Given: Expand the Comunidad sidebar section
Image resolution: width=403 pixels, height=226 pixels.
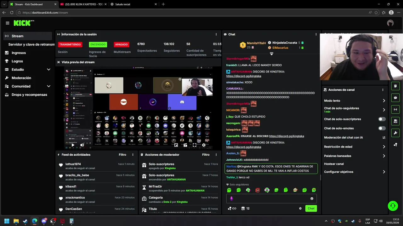Looking at the screenshot, I should pyautogui.click(x=48, y=86).
